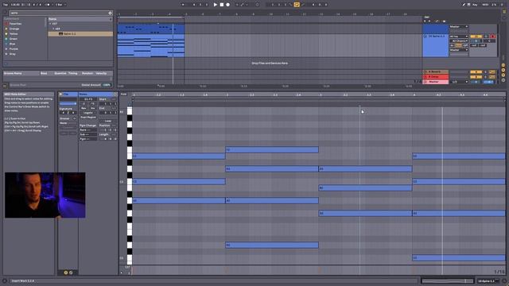
Task: Select the Spire-1.1 plugin entry
Action: (80, 33)
